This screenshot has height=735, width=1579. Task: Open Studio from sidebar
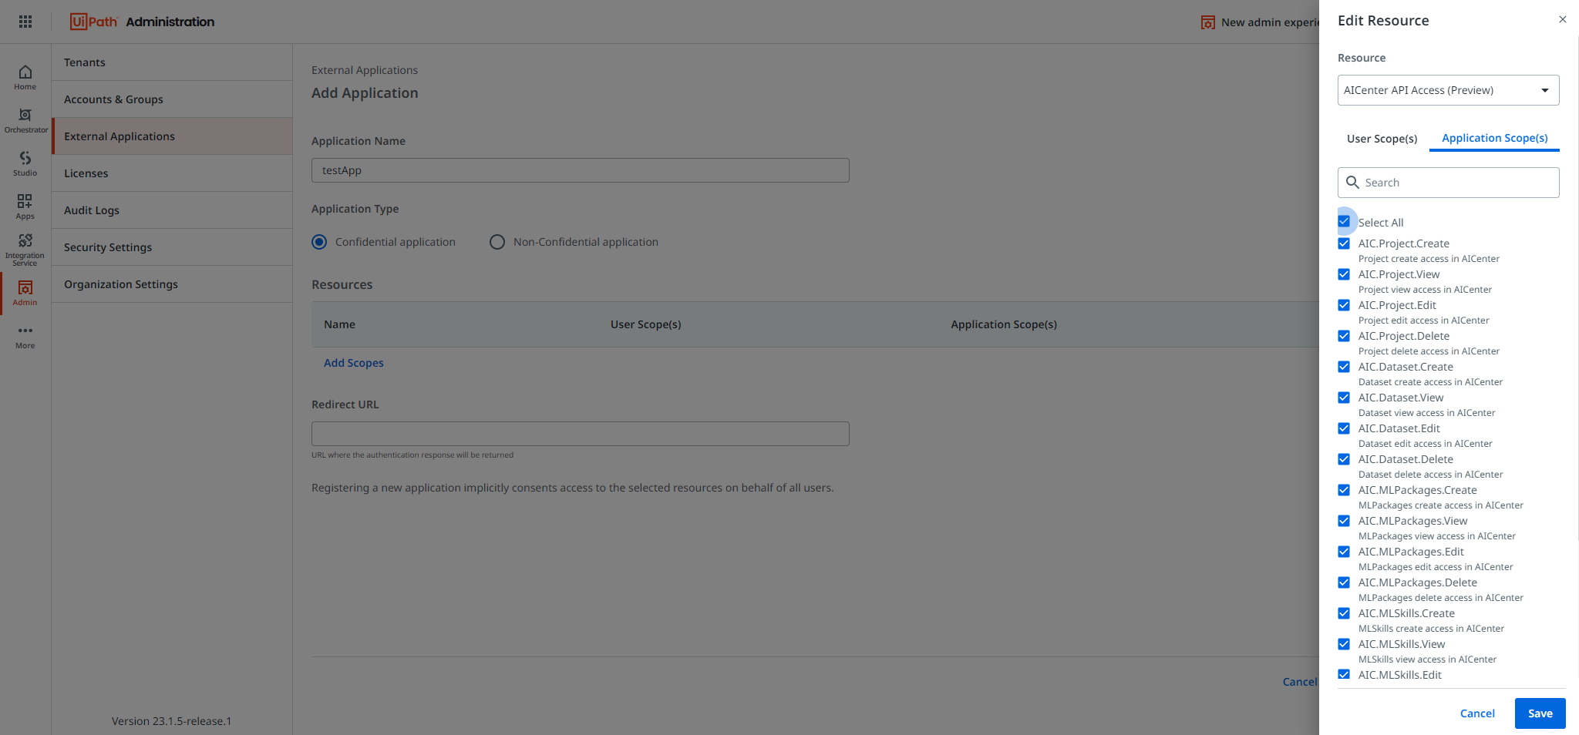25,163
